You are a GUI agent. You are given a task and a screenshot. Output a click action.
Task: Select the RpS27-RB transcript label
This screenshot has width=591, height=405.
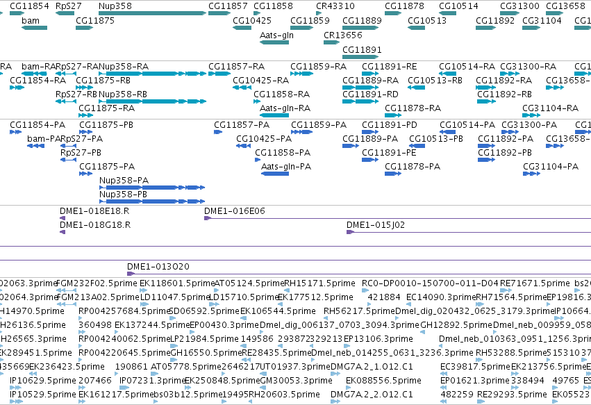76,94
